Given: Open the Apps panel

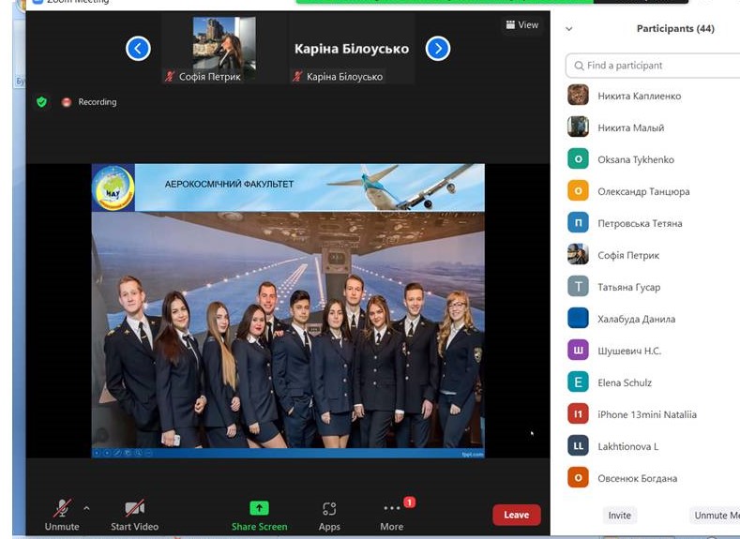Looking at the screenshot, I should (329, 509).
